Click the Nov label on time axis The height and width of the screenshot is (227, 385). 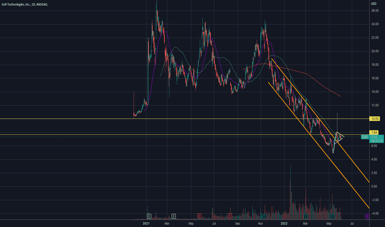(x=261, y=224)
